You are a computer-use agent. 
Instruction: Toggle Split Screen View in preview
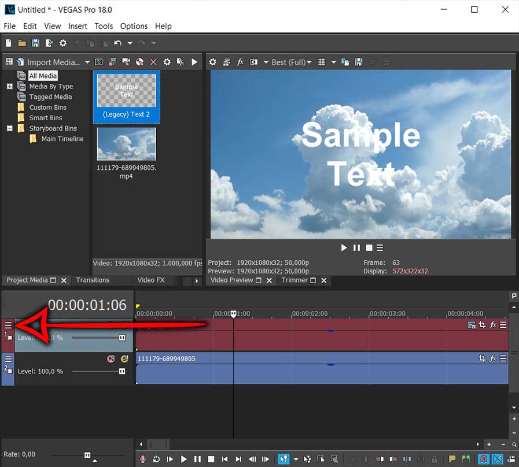254,62
